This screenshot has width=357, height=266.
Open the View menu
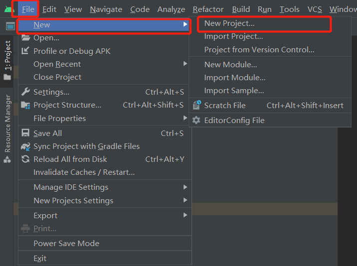click(x=73, y=9)
